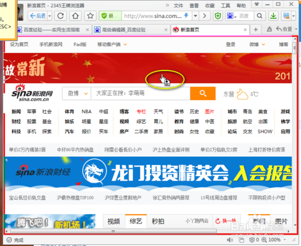The height and width of the screenshot is (246, 301).
Task: Click the address bar URL field
Action: [x=153, y=16]
